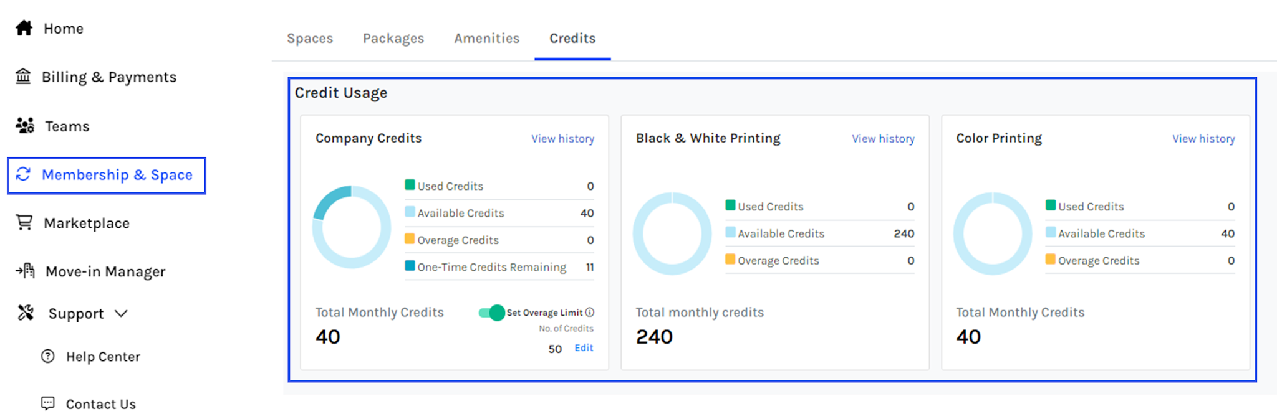Switch to the Amenities tab
The height and width of the screenshot is (419, 1277).
point(487,39)
